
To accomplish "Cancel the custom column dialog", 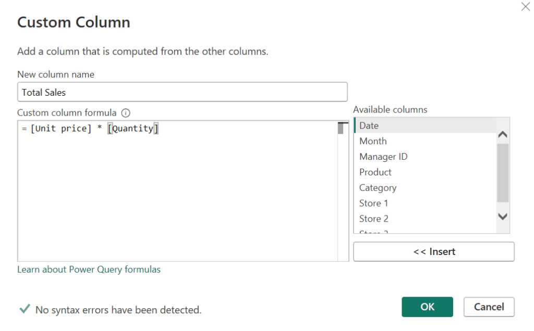I will [489, 307].
